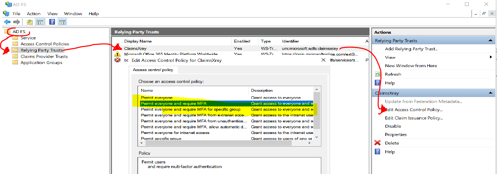Click the AD FS root folder icon
The image size is (497, 174).
tap(7, 32)
